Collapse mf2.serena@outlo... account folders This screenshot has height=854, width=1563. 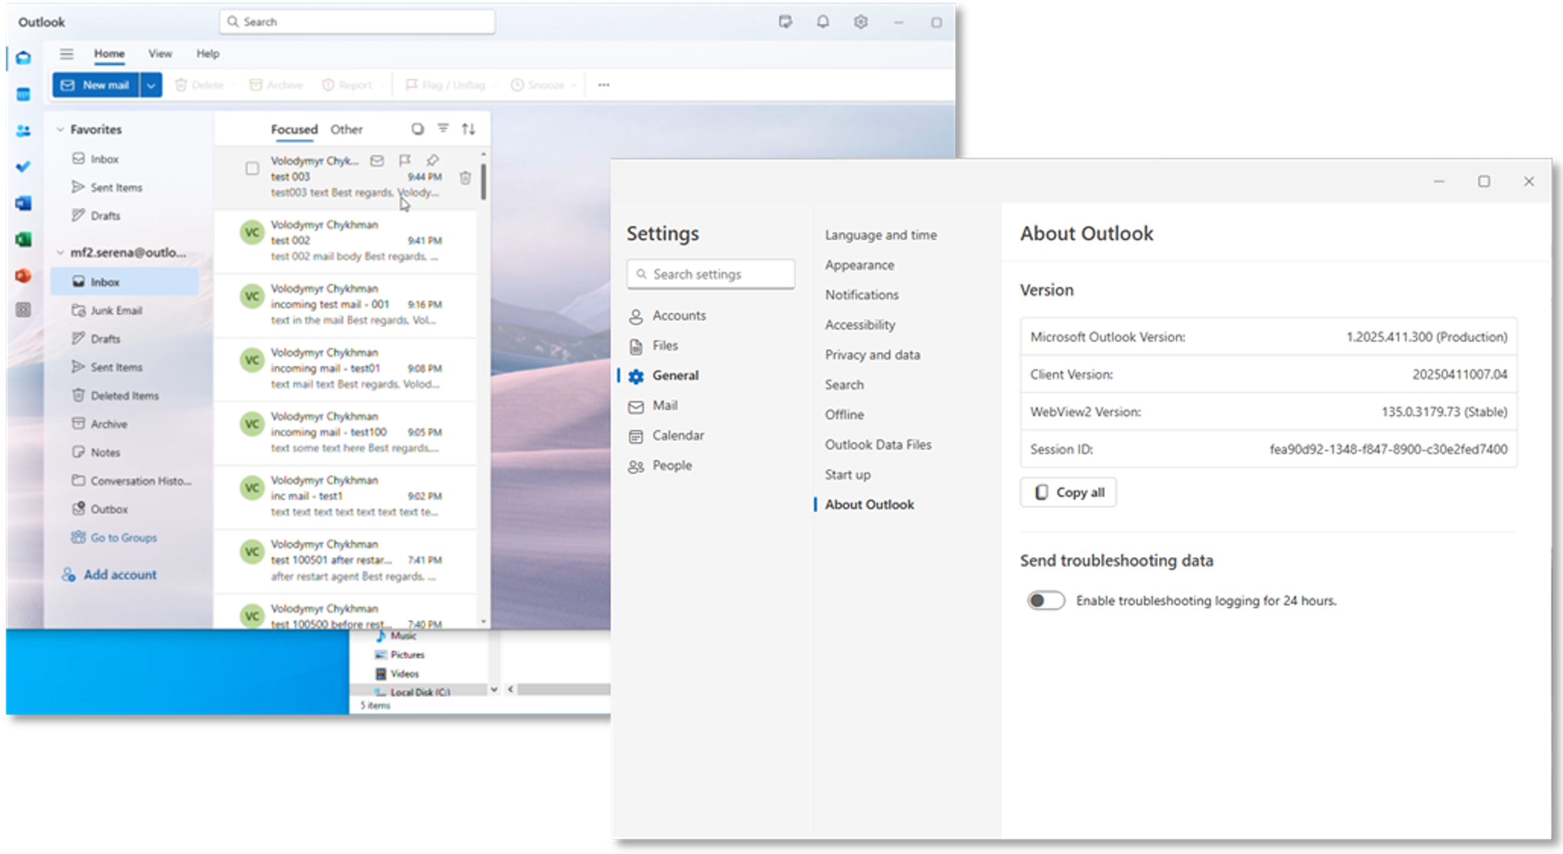[x=61, y=253]
